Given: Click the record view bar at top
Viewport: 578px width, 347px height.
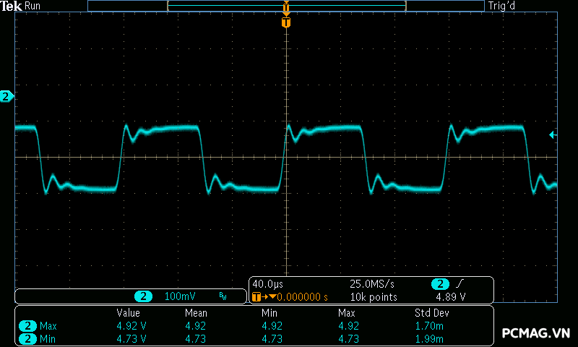Looking at the screenshot, I should (286, 6).
